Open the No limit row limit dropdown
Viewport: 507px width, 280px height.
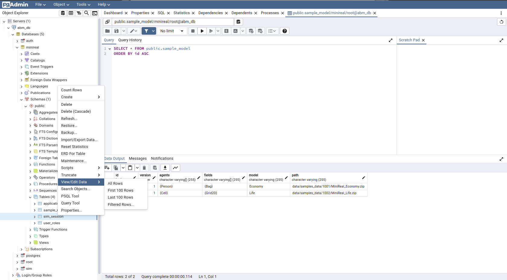point(172,31)
